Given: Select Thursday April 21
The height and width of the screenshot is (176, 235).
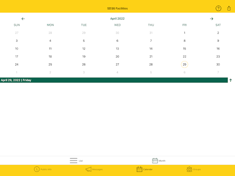Looking at the screenshot, I should click(151, 56).
